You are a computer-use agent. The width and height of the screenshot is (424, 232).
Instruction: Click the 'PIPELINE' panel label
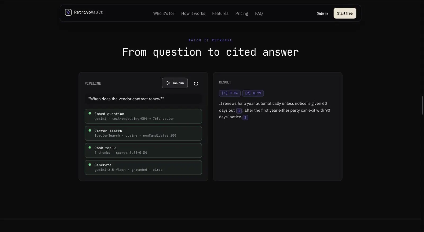point(93,84)
